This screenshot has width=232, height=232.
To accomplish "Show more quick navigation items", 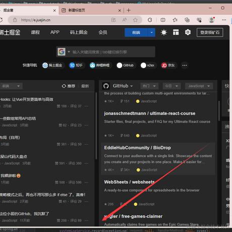I will coord(185,65).
